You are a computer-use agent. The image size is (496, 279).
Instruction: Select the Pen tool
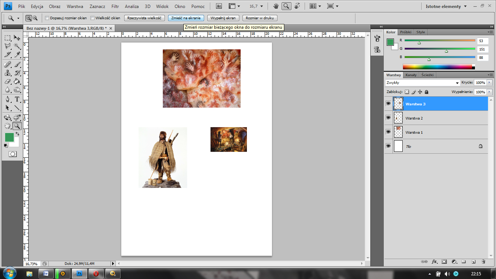pos(8,99)
